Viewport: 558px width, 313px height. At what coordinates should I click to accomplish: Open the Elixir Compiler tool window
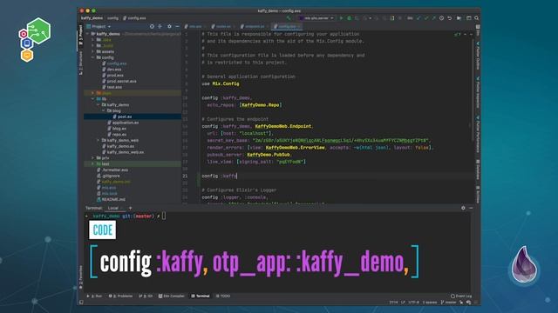[x=172, y=296]
